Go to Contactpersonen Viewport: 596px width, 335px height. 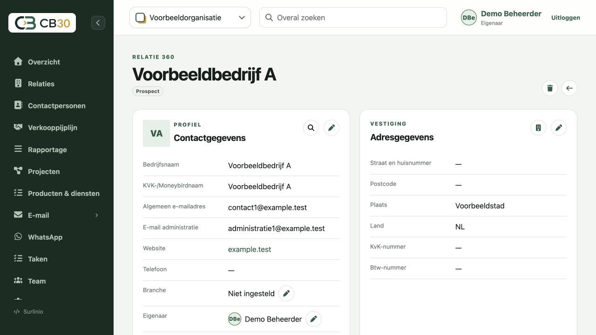(x=57, y=106)
